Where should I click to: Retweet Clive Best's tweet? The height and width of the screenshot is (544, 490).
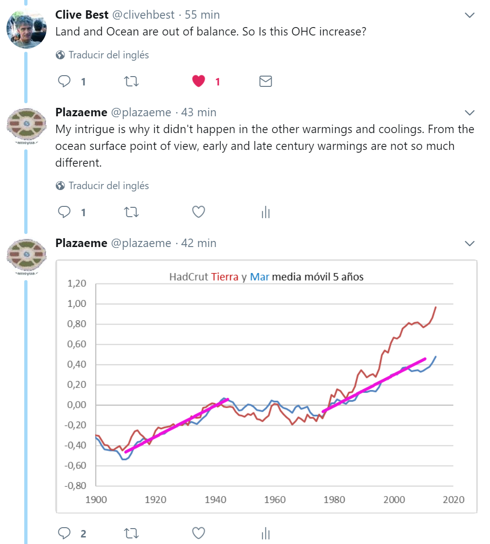coord(131,82)
